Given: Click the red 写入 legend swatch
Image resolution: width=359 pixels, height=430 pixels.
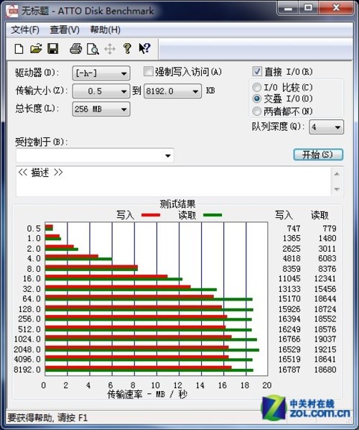Looking at the screenshot, I should [151, 215].
